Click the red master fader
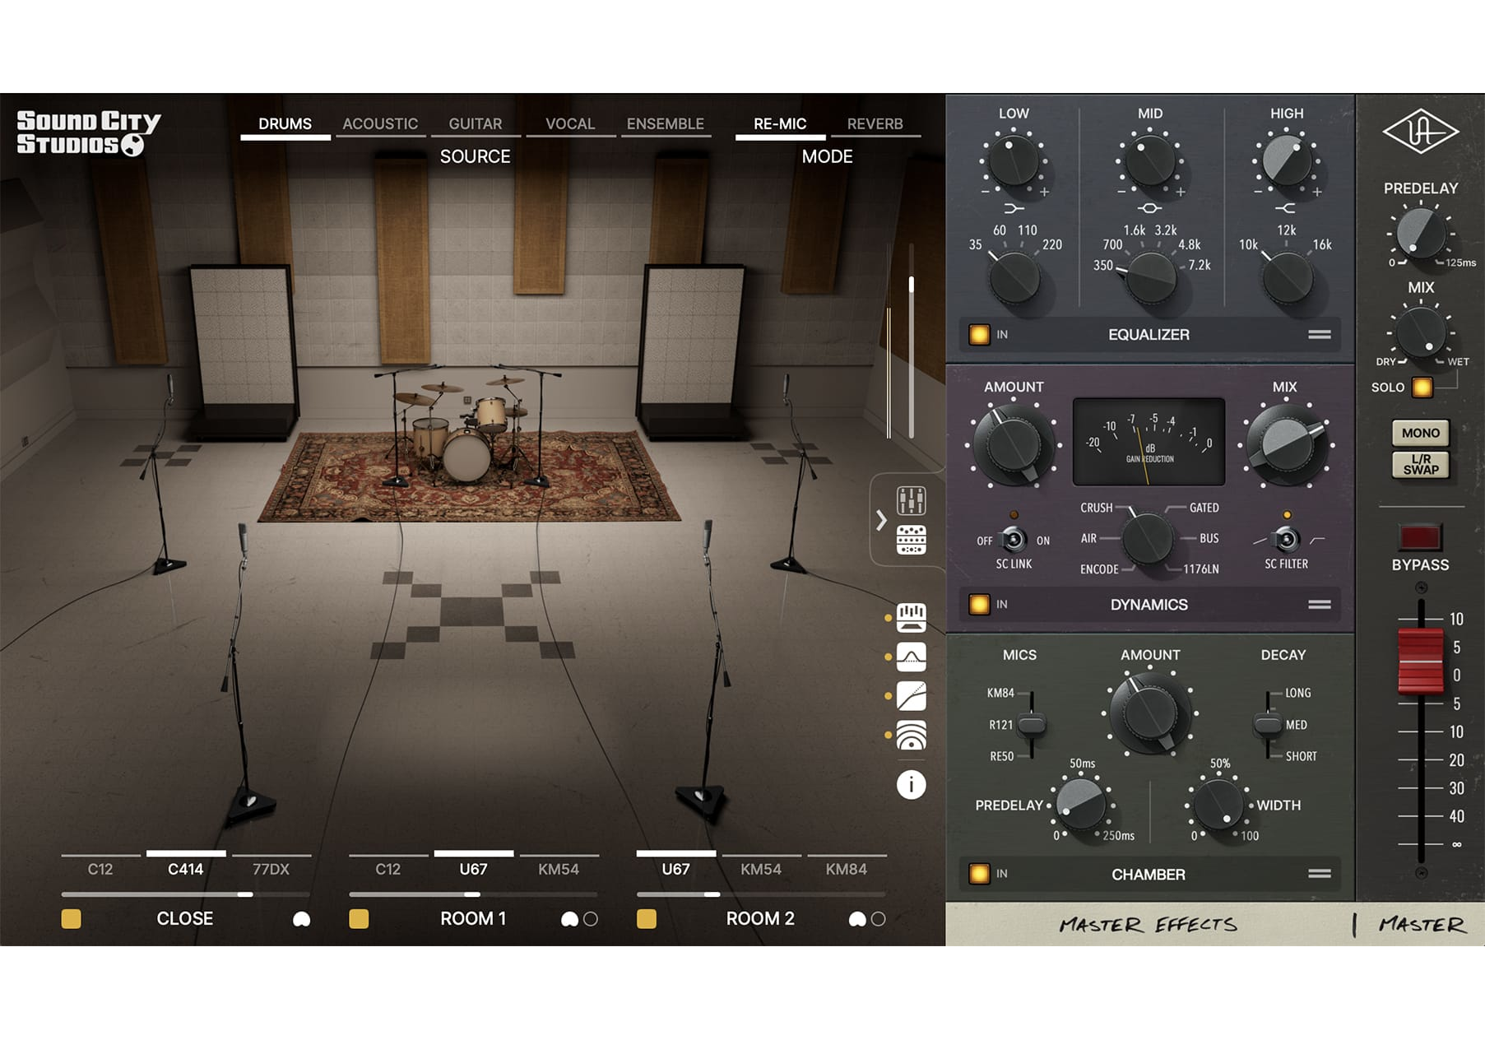1485x1040 pixels. pyautogui.click(x=1420, y=662)
